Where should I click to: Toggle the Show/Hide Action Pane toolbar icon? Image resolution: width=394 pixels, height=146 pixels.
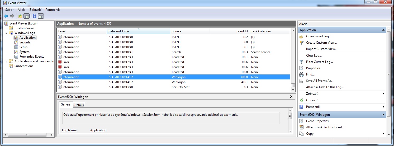point(41,16)
